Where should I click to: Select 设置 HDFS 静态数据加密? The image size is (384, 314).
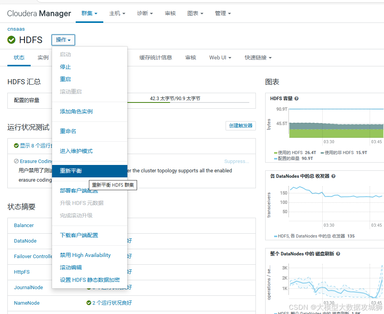[x=90, y=280]
